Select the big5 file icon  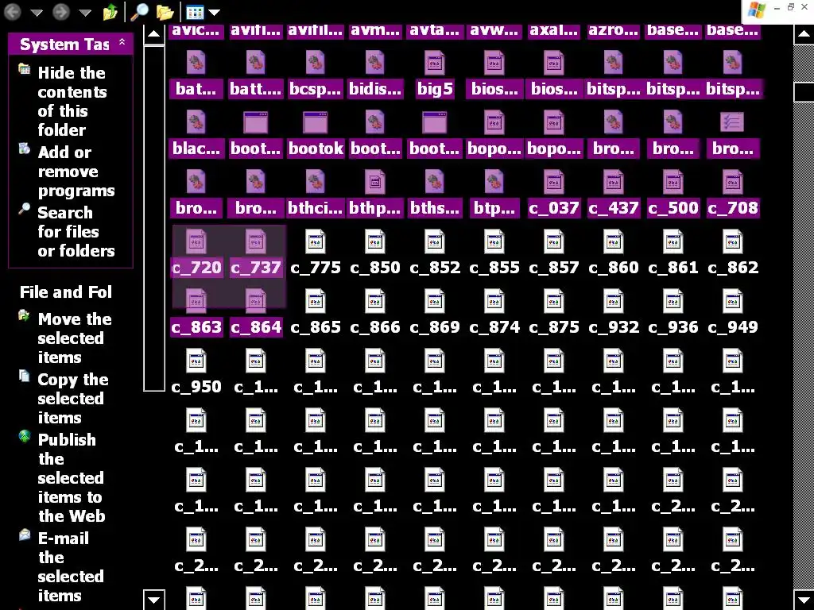[435, 63]
